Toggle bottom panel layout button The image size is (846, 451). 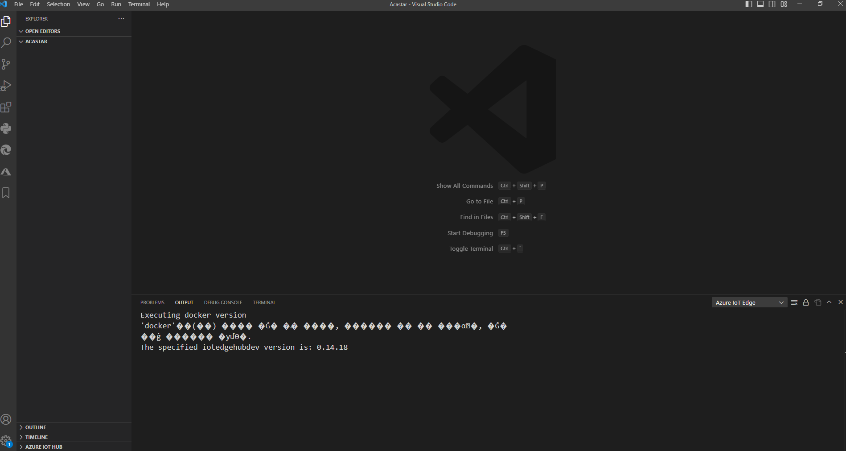point(760,4)
